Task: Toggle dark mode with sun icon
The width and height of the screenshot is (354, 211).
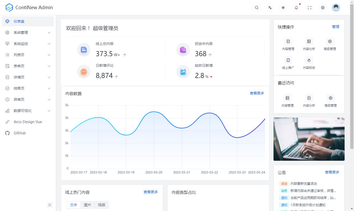Action: (283, 8)
